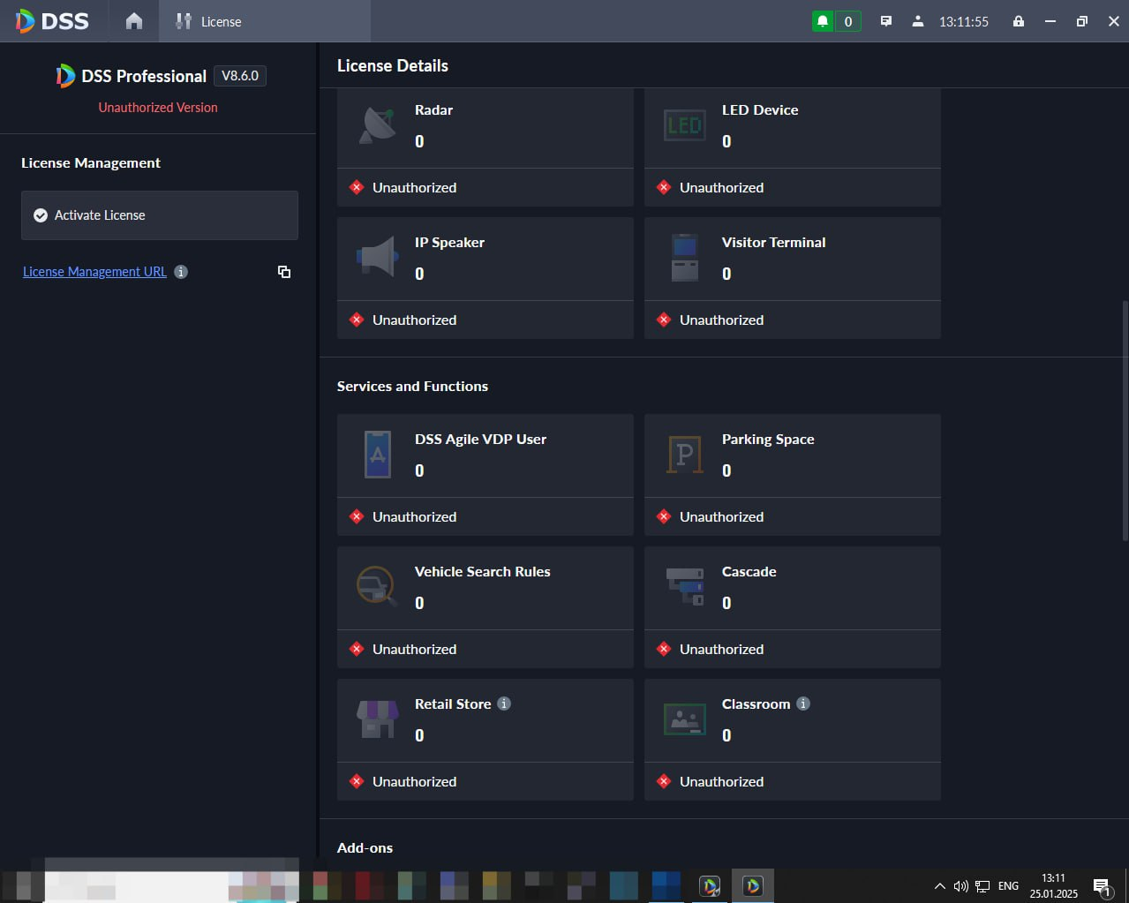Click the license details vertical scrollbar

[x=1125, y=418]
